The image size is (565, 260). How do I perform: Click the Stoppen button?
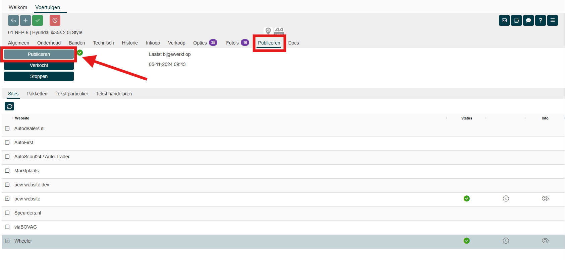[39, 76]
